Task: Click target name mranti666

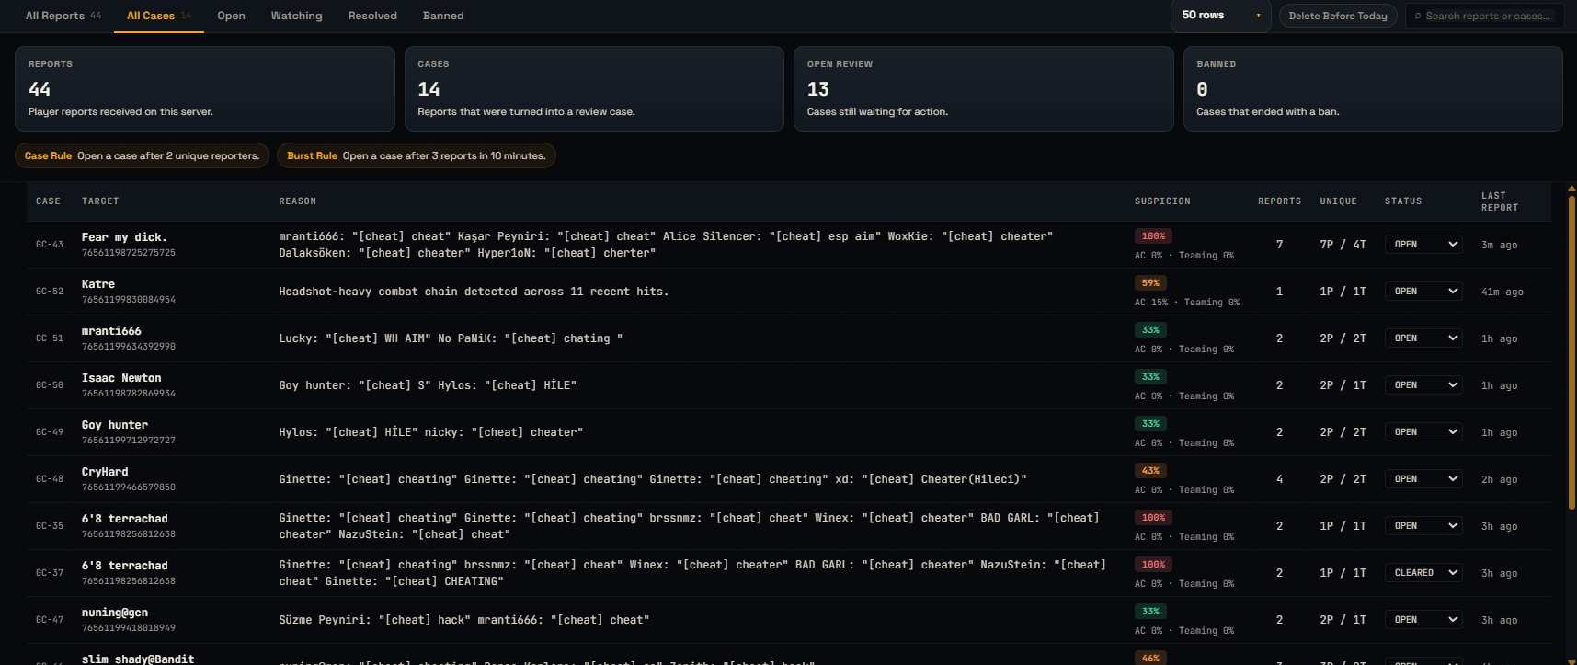Action: pos(111,331)
